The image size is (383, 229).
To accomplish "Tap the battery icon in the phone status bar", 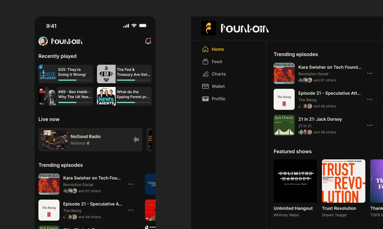I will [143, 26].
